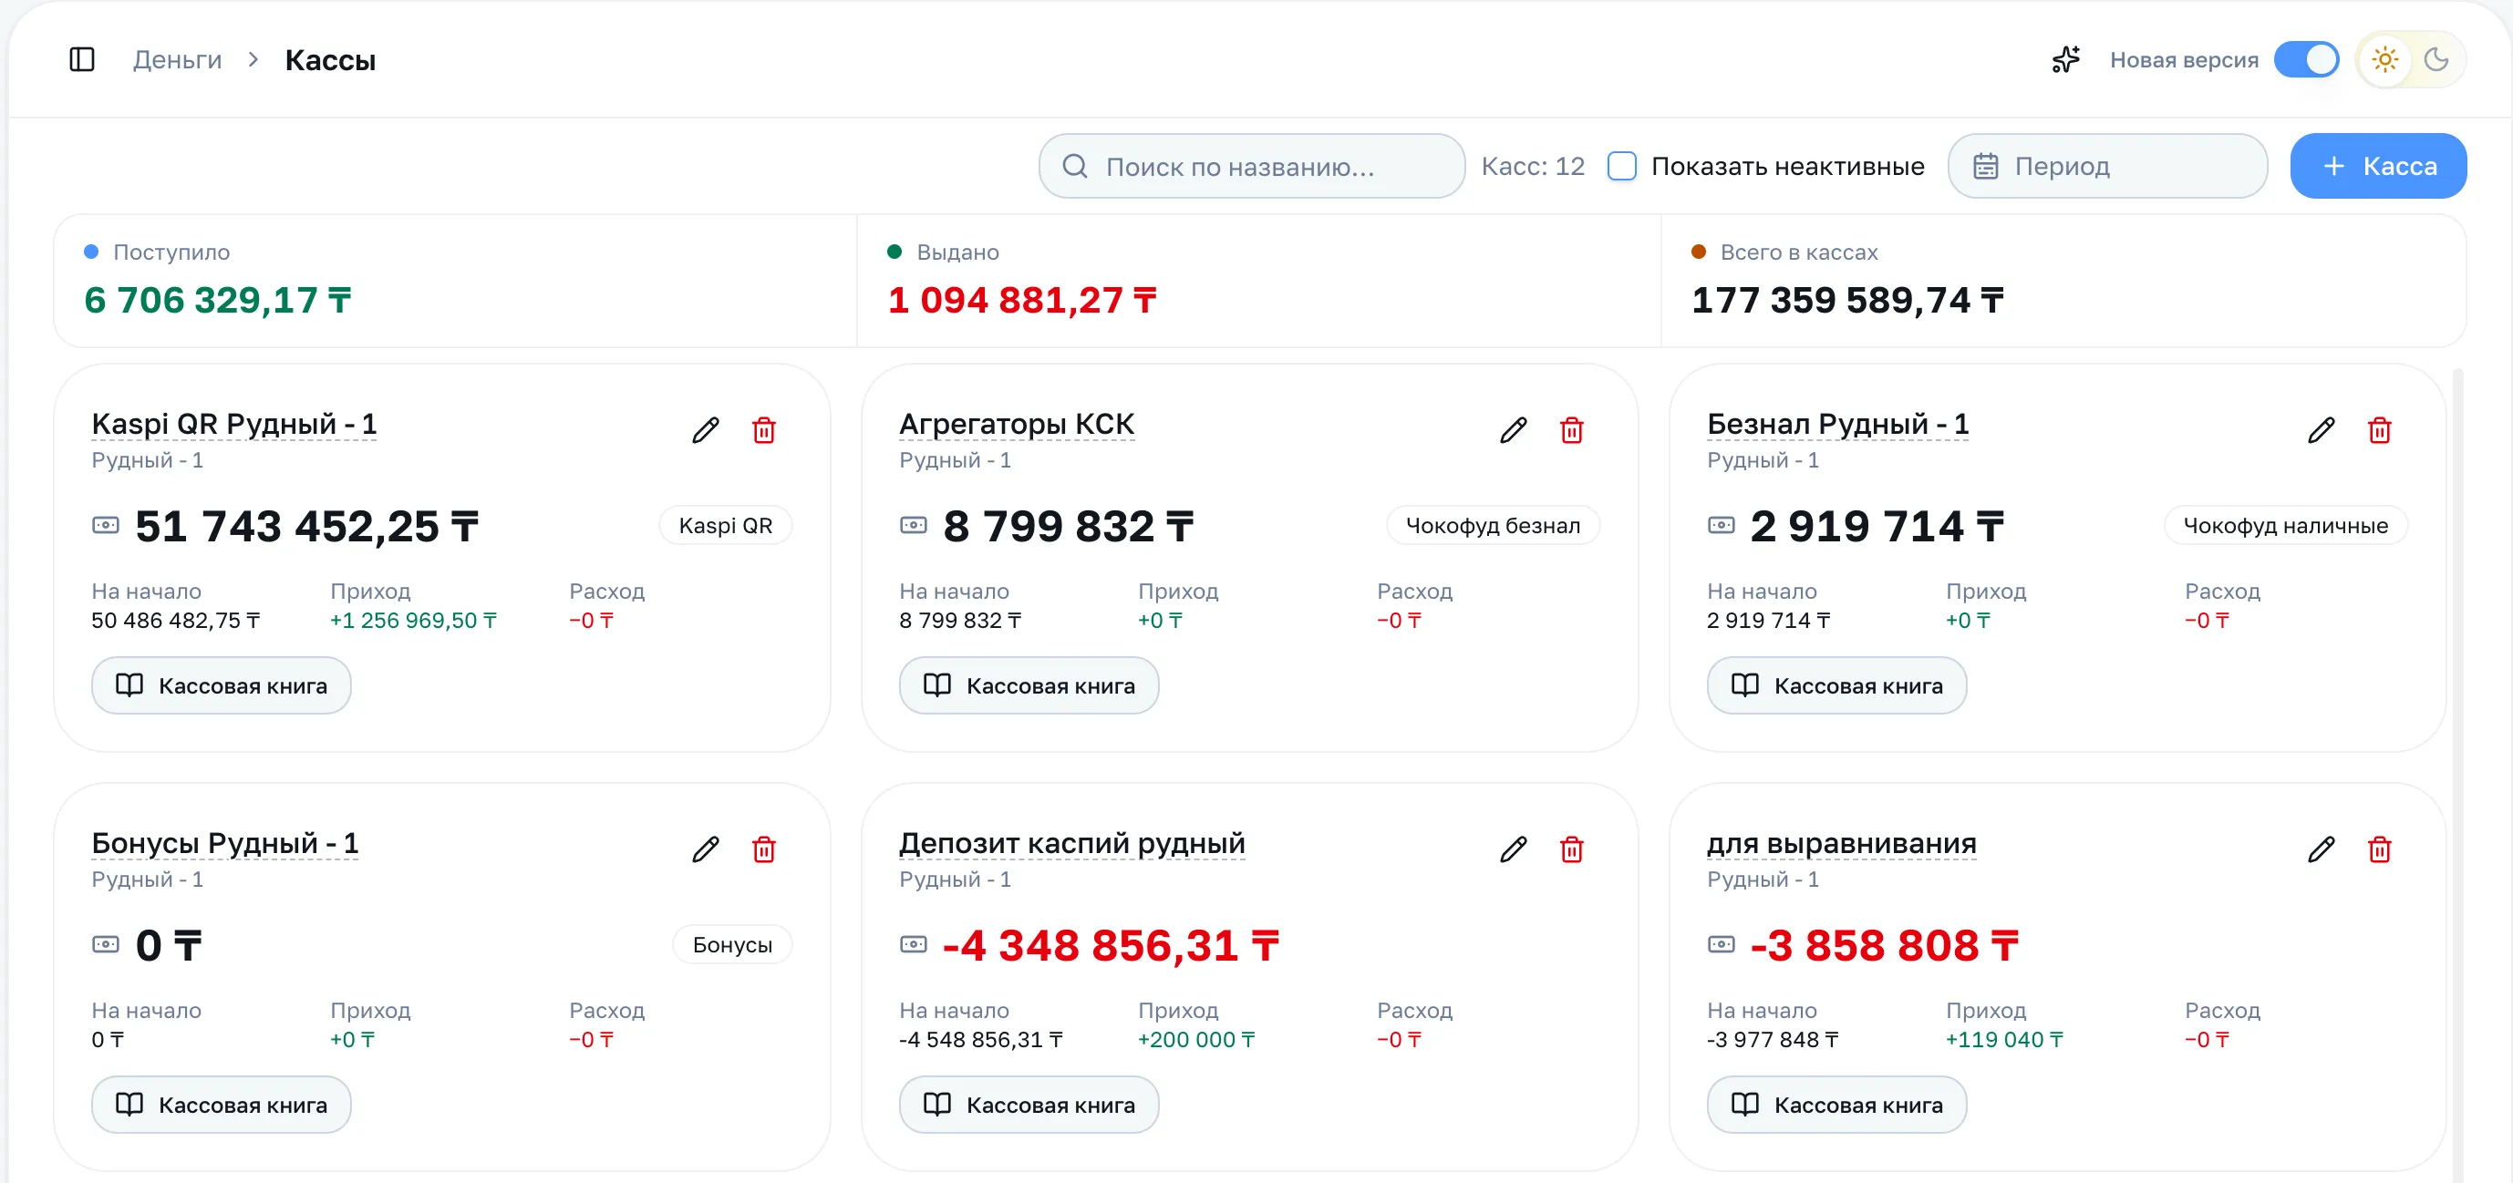Delete для выравнивания cash register
This screenshot has height=1183, width=2513.
2379,849
